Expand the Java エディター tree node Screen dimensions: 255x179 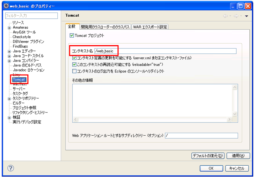click(10, 51)
